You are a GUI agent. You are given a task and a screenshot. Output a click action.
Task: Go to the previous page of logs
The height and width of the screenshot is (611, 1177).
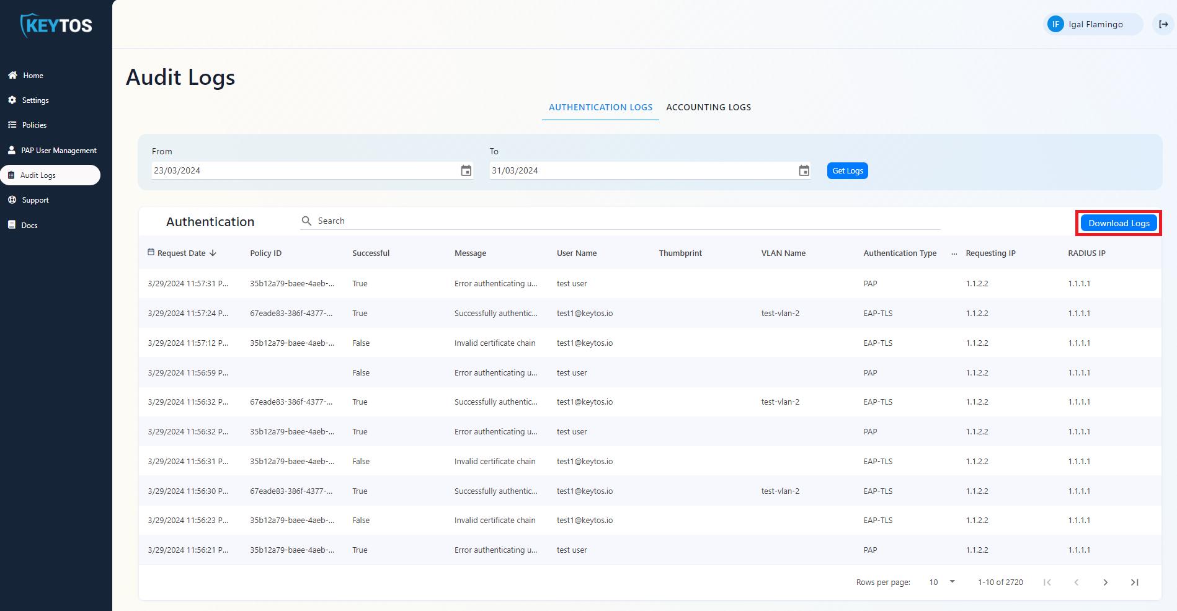point(1076,582)
